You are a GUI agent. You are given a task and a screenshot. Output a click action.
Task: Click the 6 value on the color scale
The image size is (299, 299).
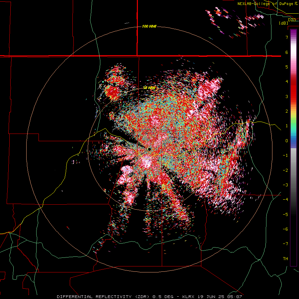coord(287,52)
